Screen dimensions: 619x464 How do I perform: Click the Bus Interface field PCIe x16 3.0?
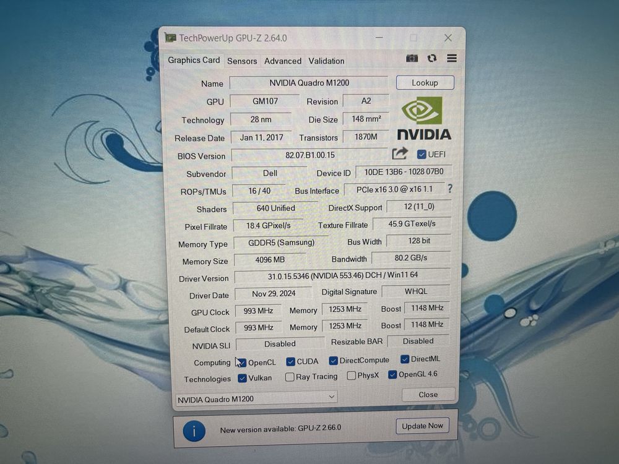394,189
